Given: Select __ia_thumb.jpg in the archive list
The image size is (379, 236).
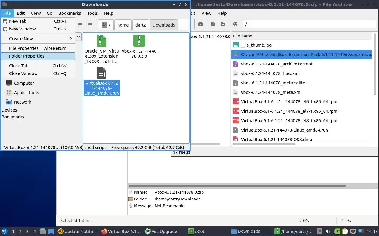Looking at the screenshot, I should (301, 45).
